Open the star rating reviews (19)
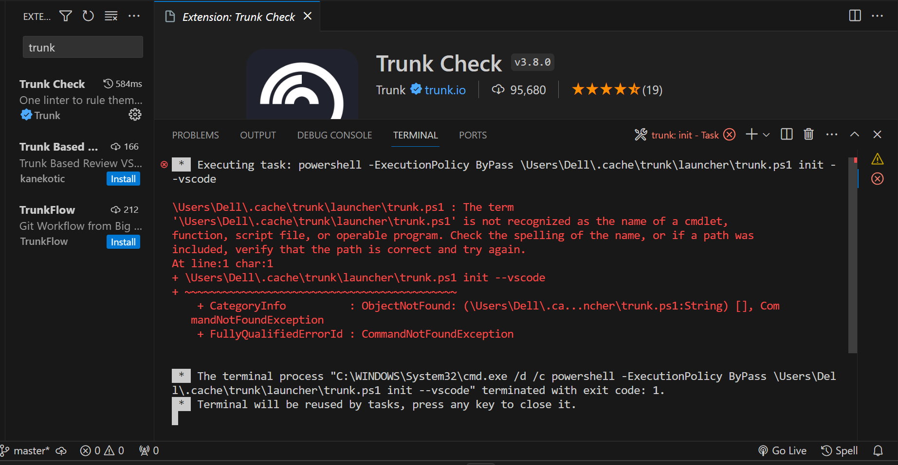 tap(617, 90)
